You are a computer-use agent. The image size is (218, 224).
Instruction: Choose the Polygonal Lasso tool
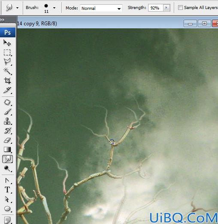tap(7, 62)
